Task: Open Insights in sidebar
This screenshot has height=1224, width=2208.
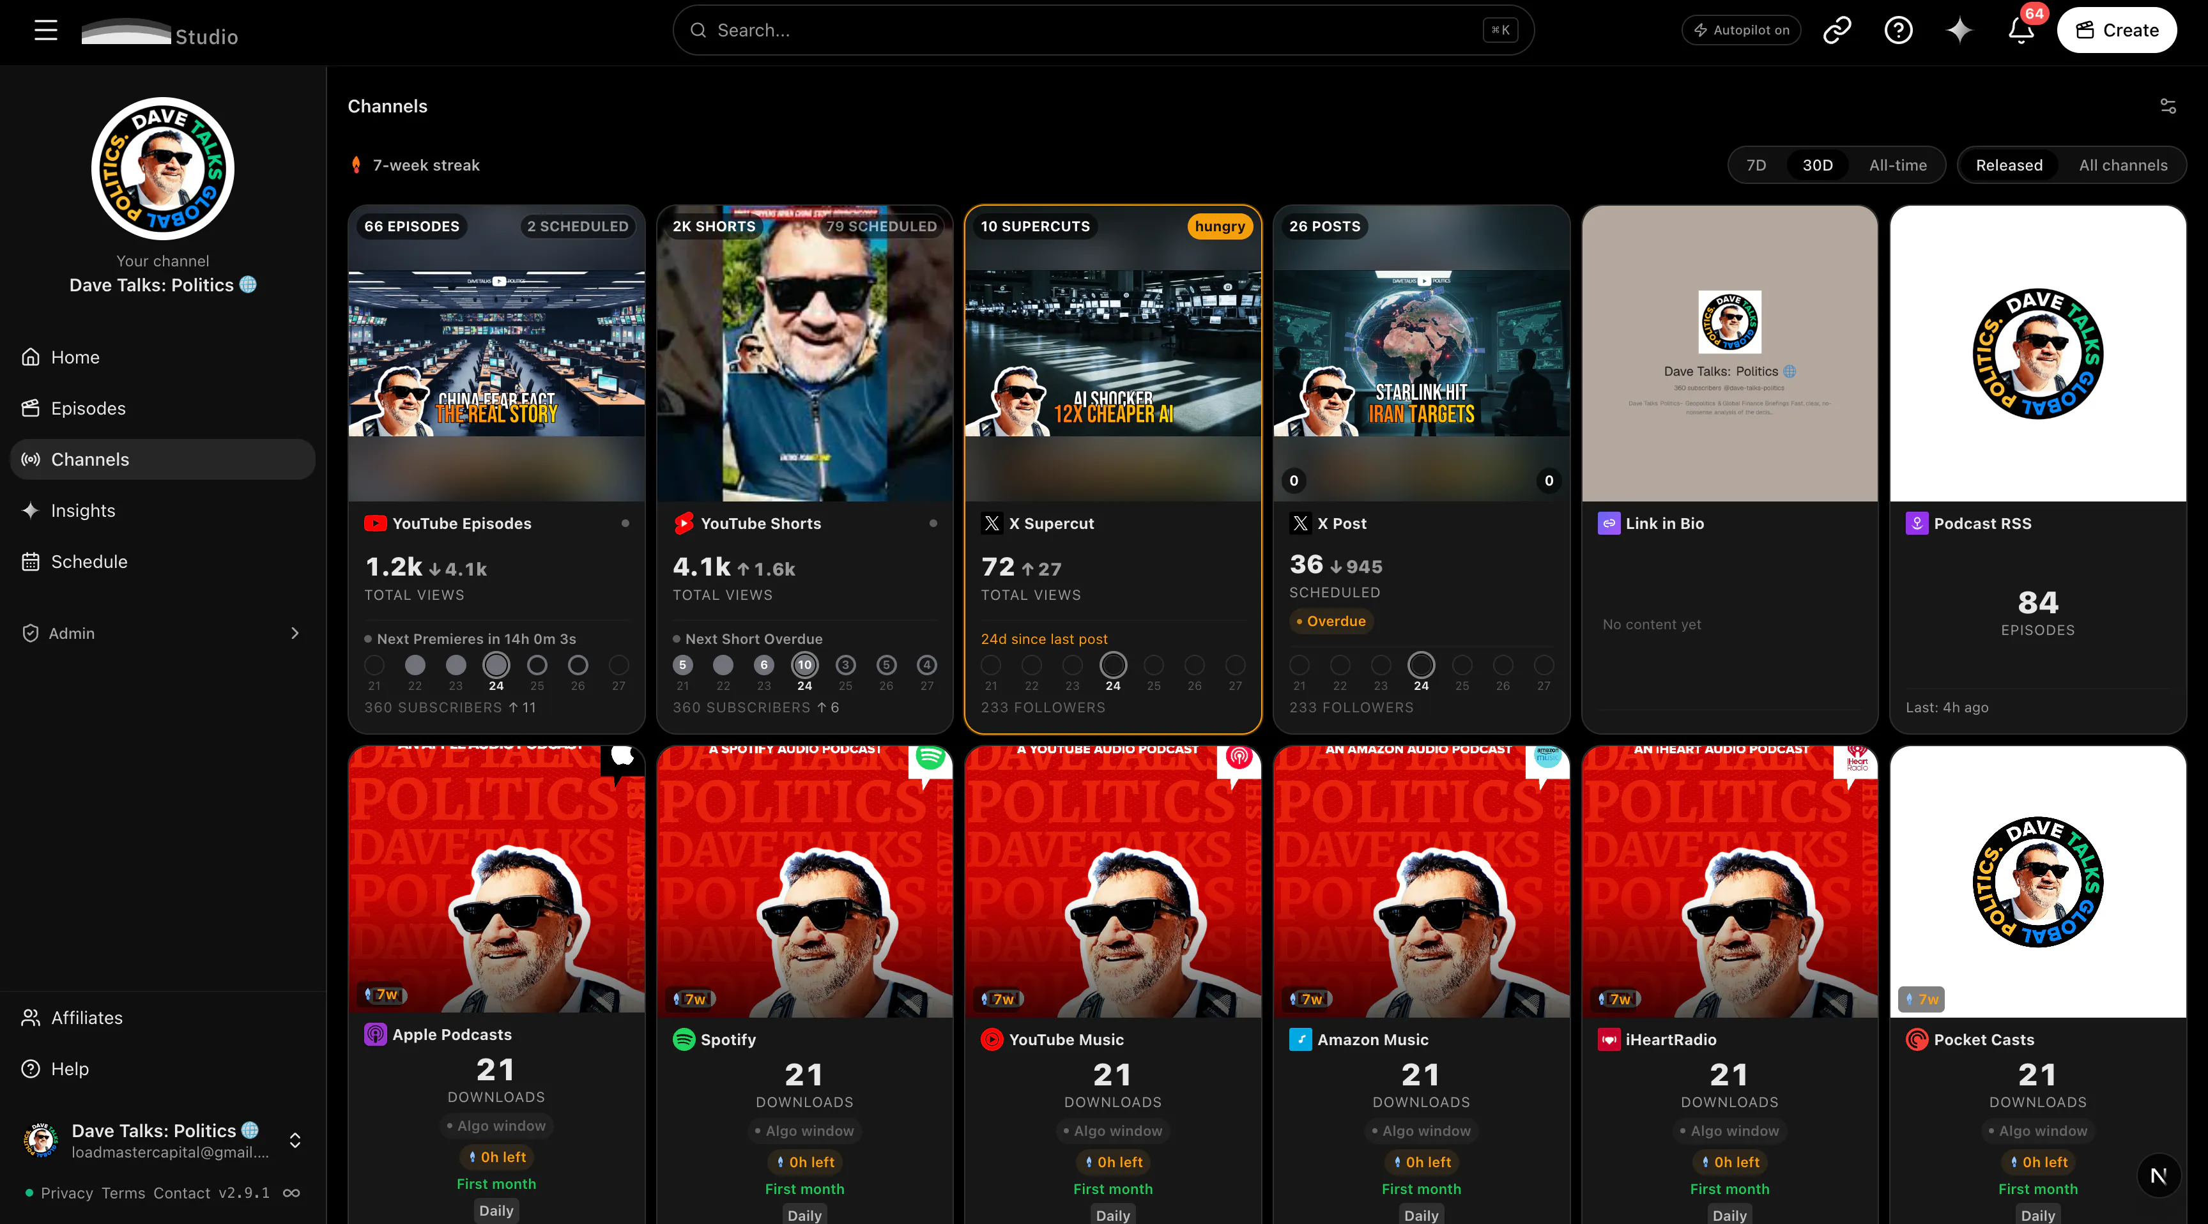Action: pos(163,510)
